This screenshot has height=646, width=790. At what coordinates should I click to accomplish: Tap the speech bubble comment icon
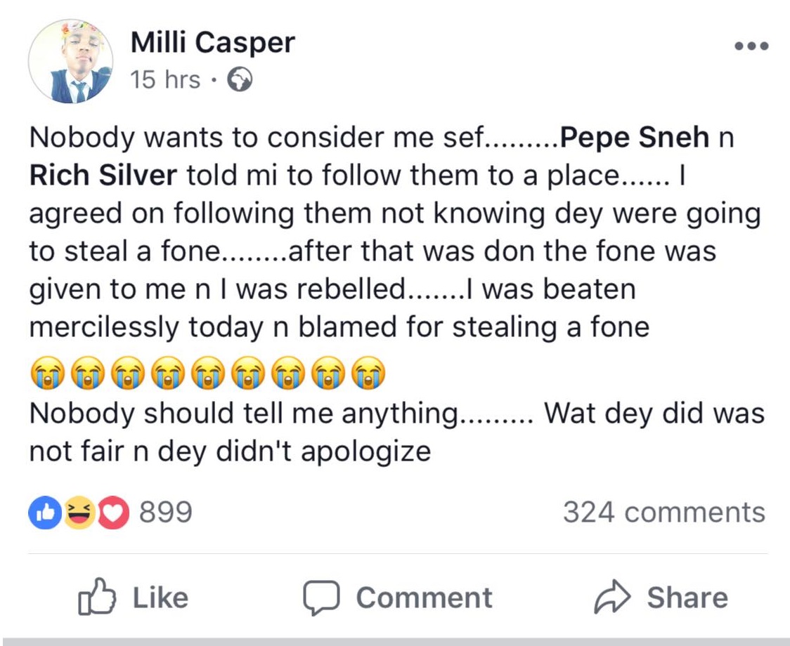click(322, 598)
